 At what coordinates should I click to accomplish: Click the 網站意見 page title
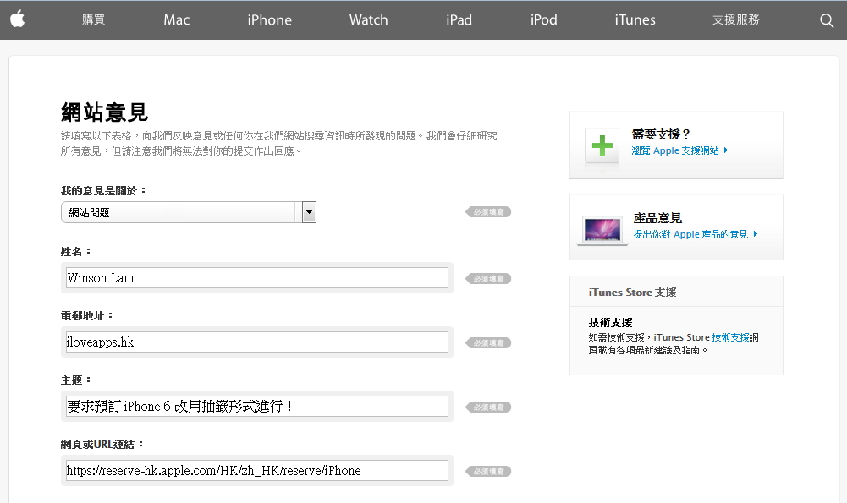[104, 112]
